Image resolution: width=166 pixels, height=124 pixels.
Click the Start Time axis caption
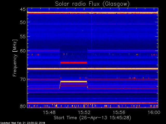pos(92,118)
